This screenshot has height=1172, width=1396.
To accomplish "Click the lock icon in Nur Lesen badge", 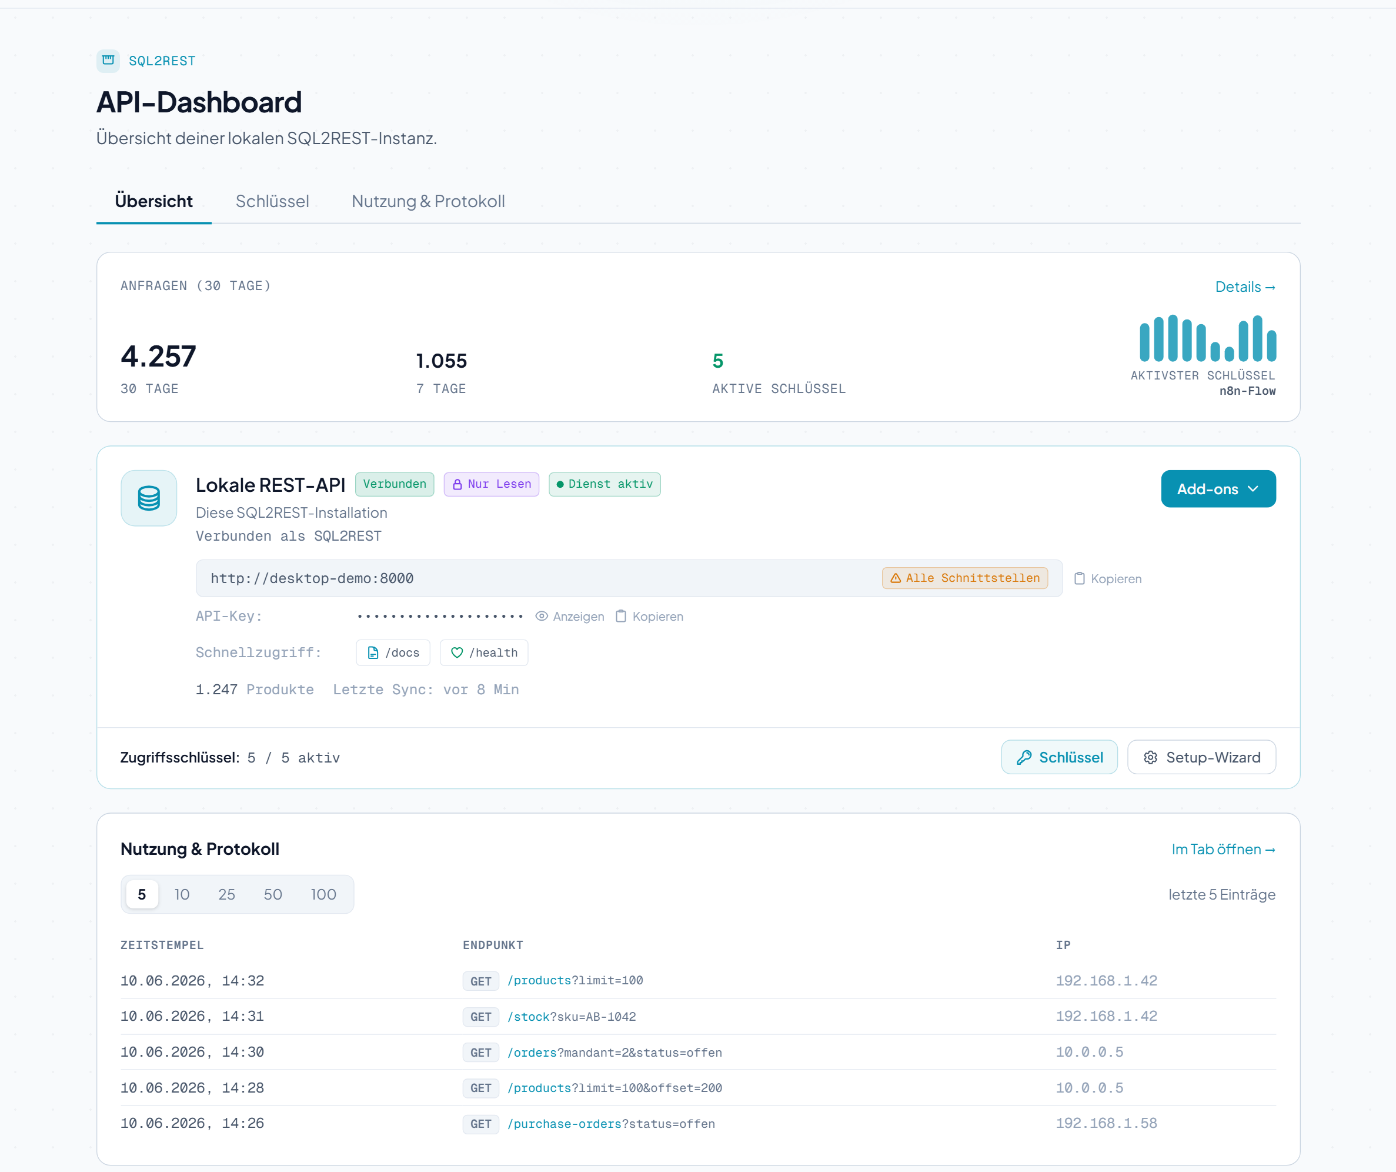I will (457, 485).
